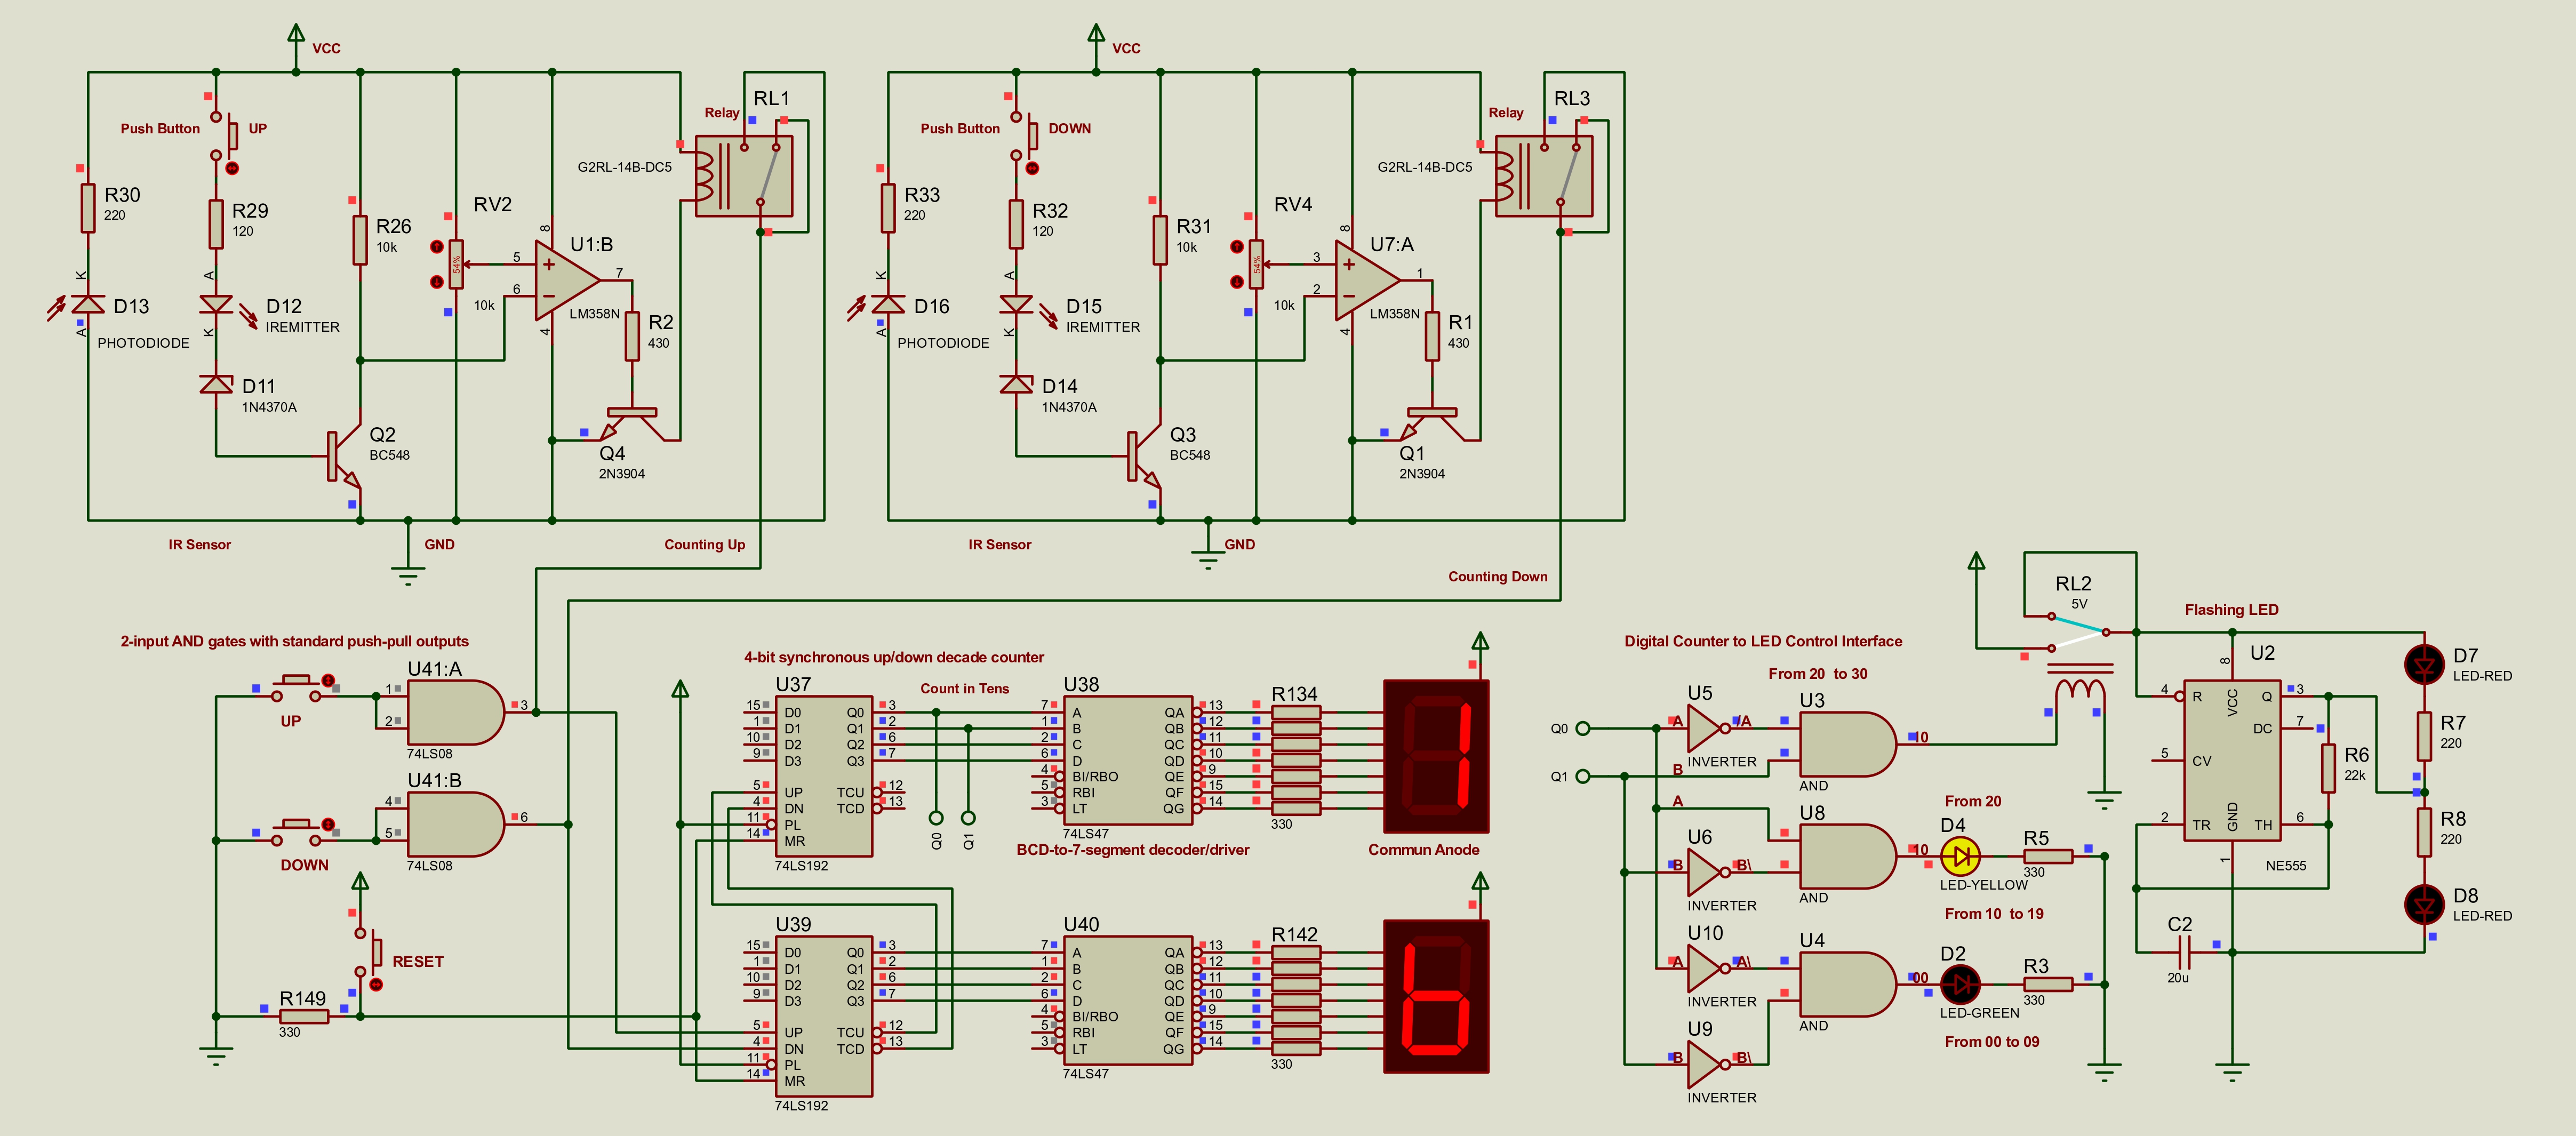
Task: Click the D13 photodiode symbol
Action: coord(88,304)
